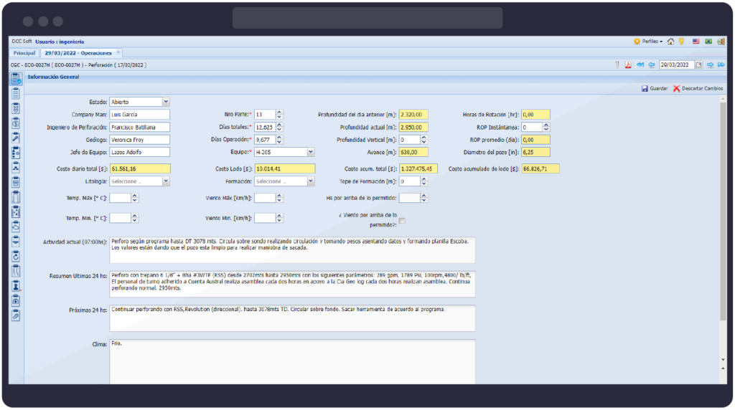Click Descartar Cambios button

pyautogui.click(x=697, y=88)
